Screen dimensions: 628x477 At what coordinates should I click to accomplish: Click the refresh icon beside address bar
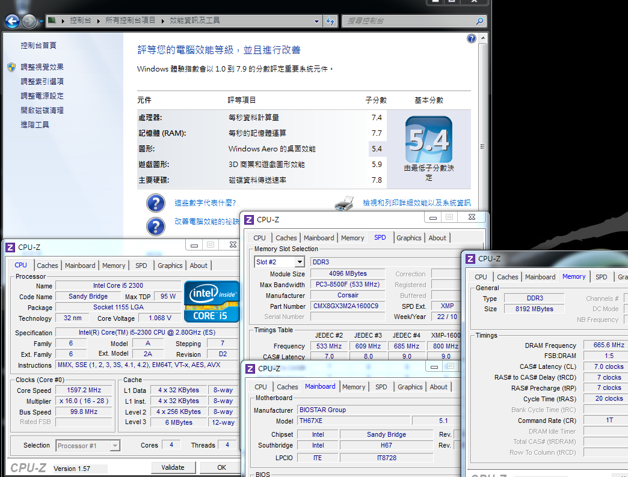coord(330,21)
